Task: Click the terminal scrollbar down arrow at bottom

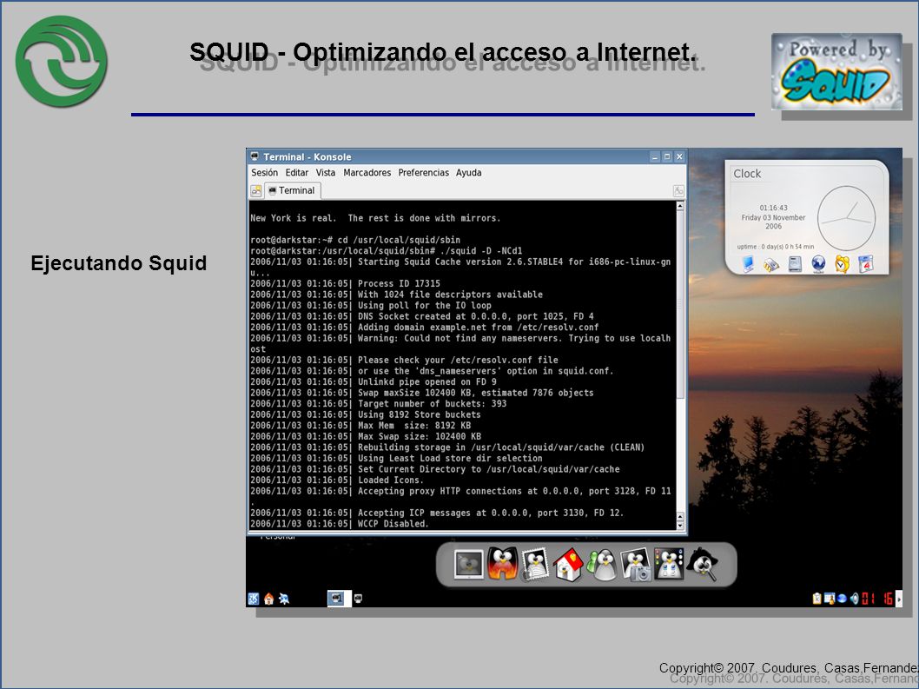Action: pos(680,526)
